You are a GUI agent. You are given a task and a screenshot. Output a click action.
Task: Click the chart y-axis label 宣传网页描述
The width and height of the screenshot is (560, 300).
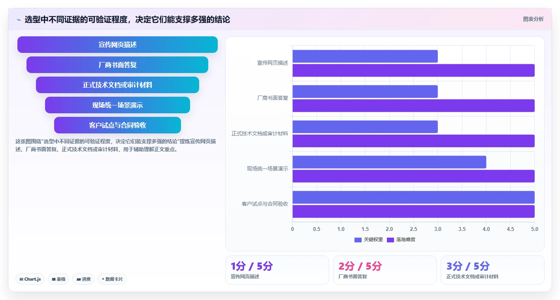pyautogui.click(x=273, y=63)
